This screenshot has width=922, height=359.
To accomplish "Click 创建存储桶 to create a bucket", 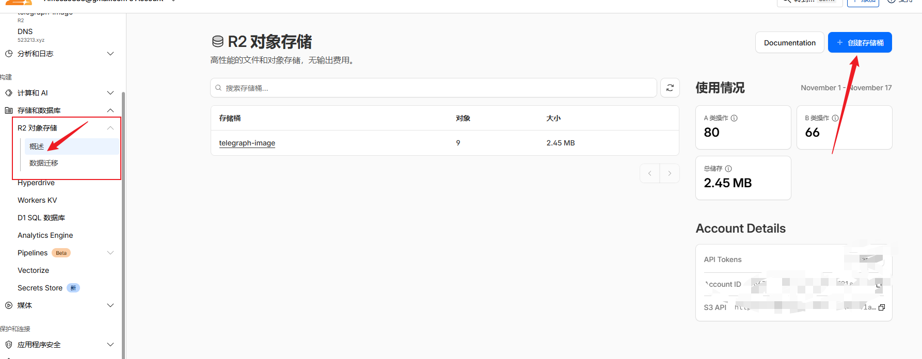I will [x=860, y=42].
